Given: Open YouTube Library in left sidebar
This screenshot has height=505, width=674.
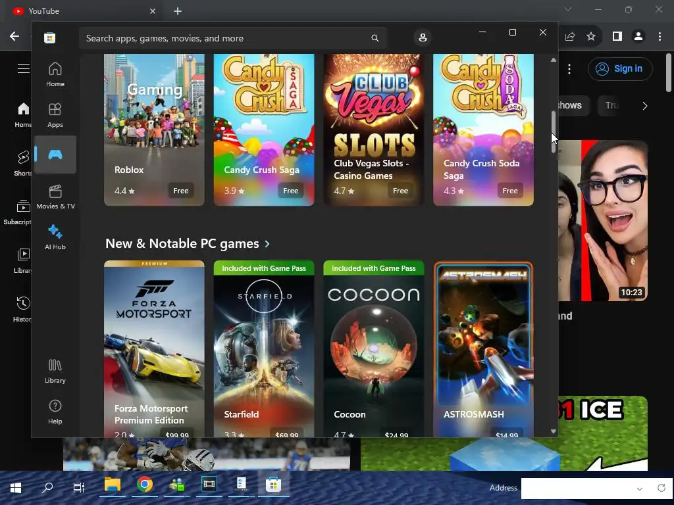Looking at the screenshot, I should click(23, 260).
